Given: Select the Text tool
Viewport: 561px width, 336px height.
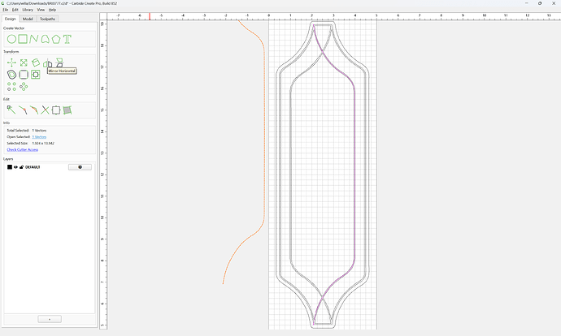Looking at the screenshot, I should click(67, 39).
